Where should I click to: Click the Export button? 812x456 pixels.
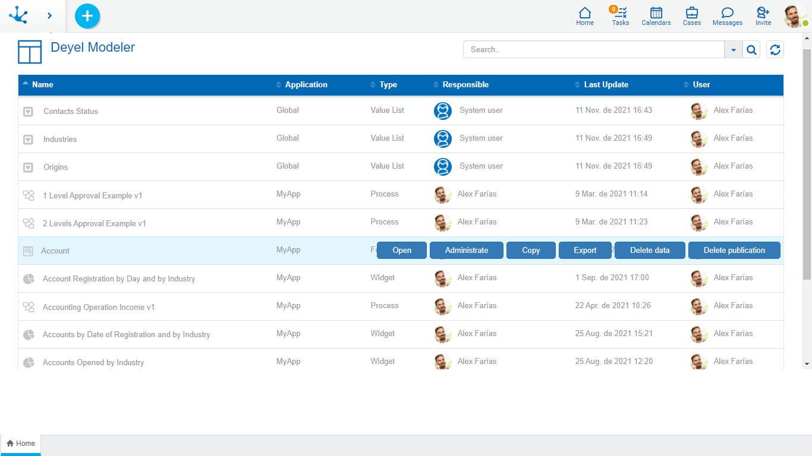(x=585, y=251)
